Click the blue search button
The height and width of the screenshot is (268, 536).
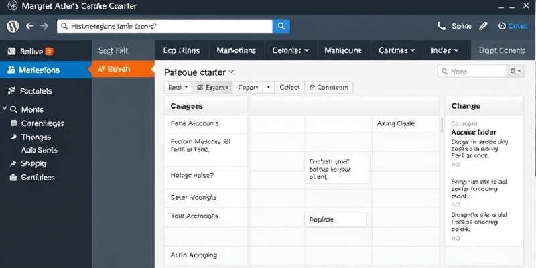tap(281, 26)
